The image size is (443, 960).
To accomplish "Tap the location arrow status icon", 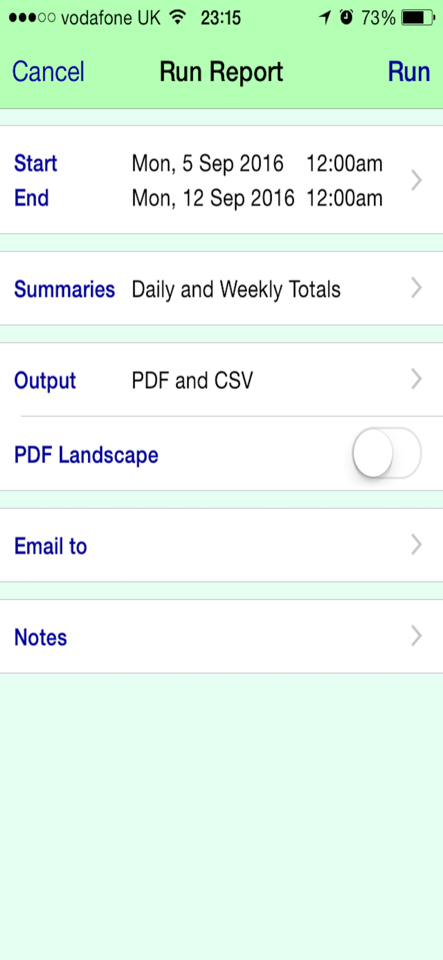I will [325, 18].
